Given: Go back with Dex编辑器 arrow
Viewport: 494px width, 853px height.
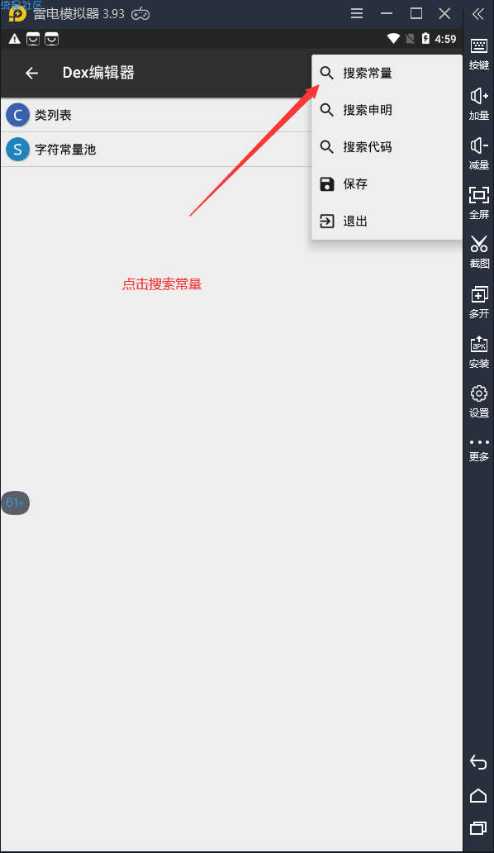Looking at the screenshot, I should coord(31,73).
